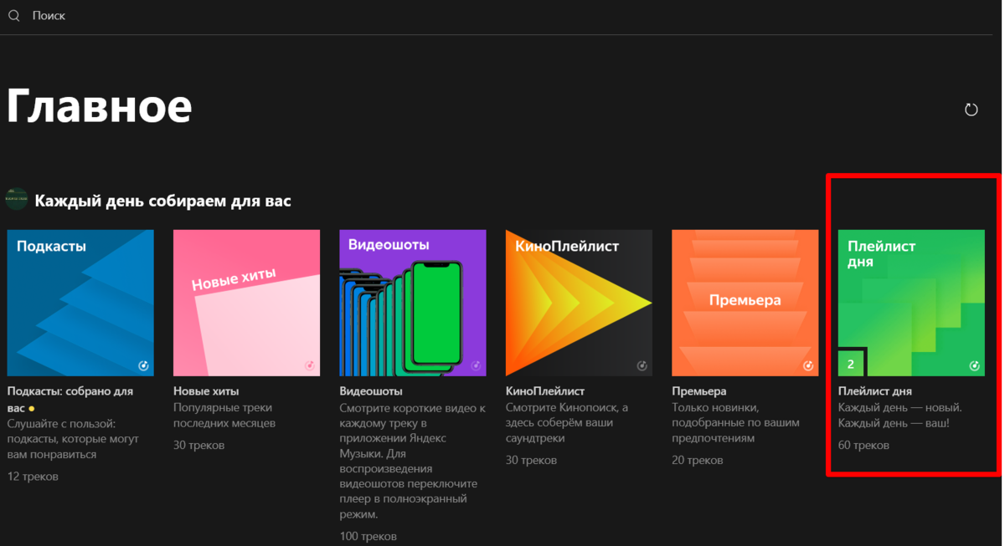1005x546 pixels.
Task: Click 30 треков under КиноПлейлист
Action: 531,461
